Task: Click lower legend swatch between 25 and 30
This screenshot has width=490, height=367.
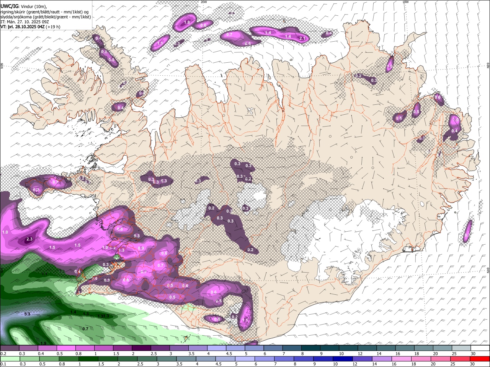Action: pyautogui.click(x=460, y=359)
